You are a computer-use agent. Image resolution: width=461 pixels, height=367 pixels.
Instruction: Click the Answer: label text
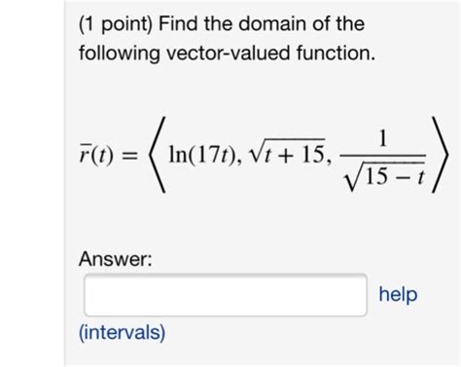[x=116, y=259]
